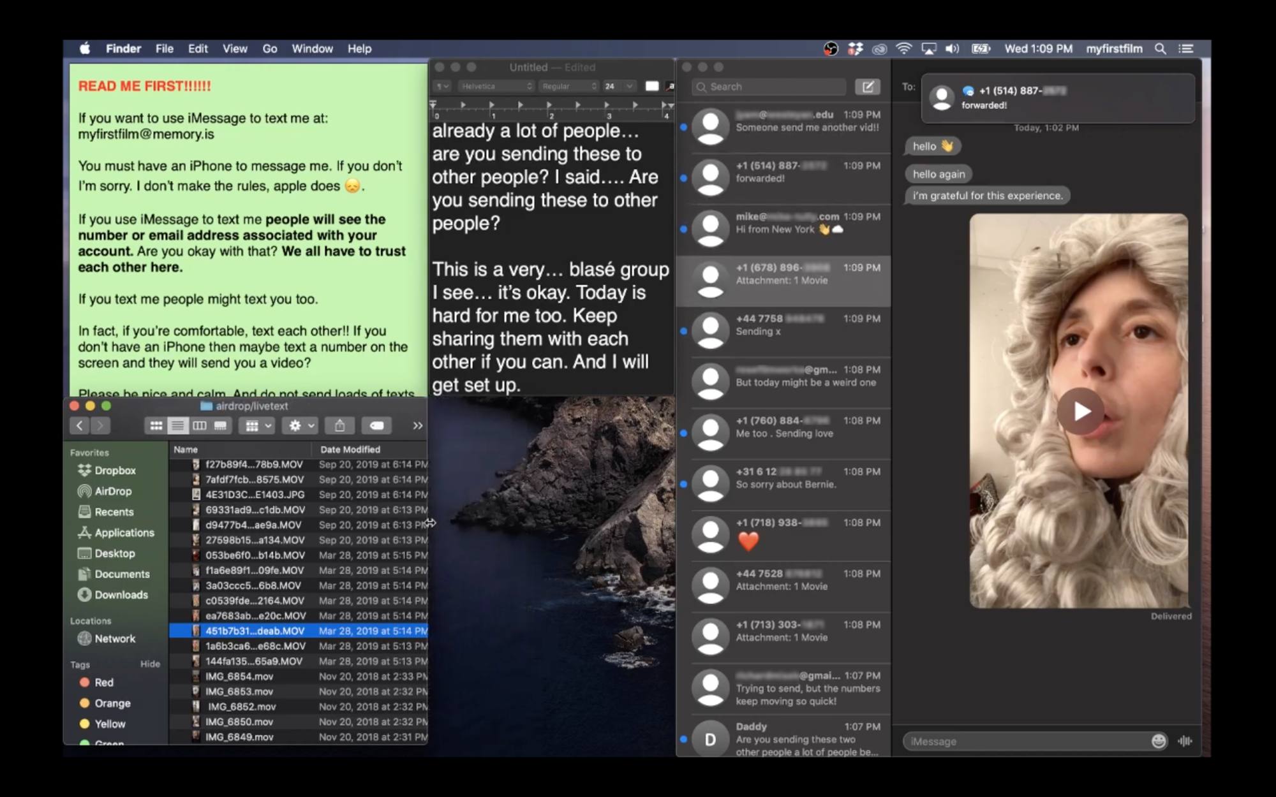Click the Finder Share button

coord(339,425)
